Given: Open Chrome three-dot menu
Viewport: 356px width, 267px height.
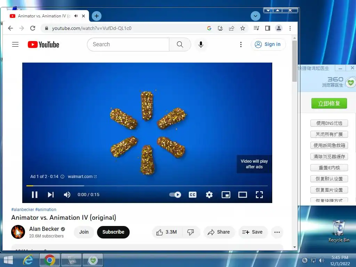Looking at the screenshot, I should [290, 28].
